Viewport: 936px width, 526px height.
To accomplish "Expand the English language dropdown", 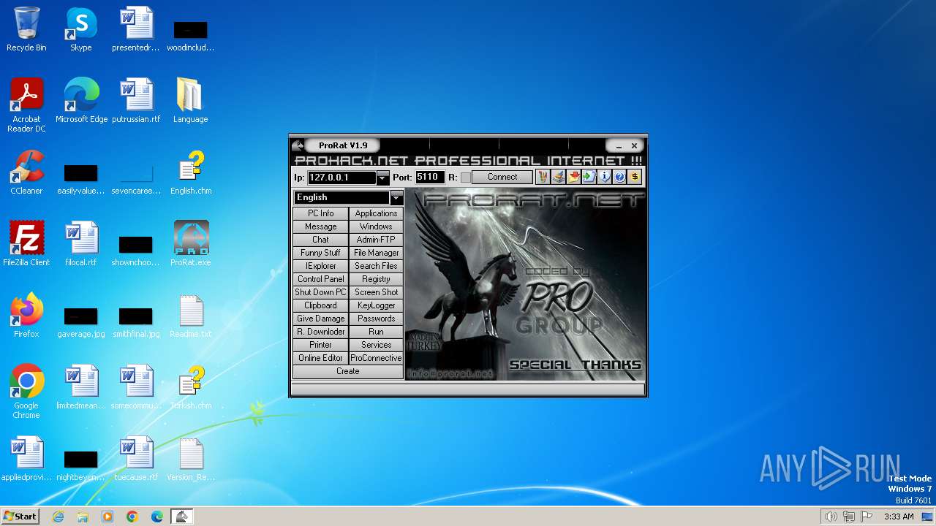I will click(396, 197).
